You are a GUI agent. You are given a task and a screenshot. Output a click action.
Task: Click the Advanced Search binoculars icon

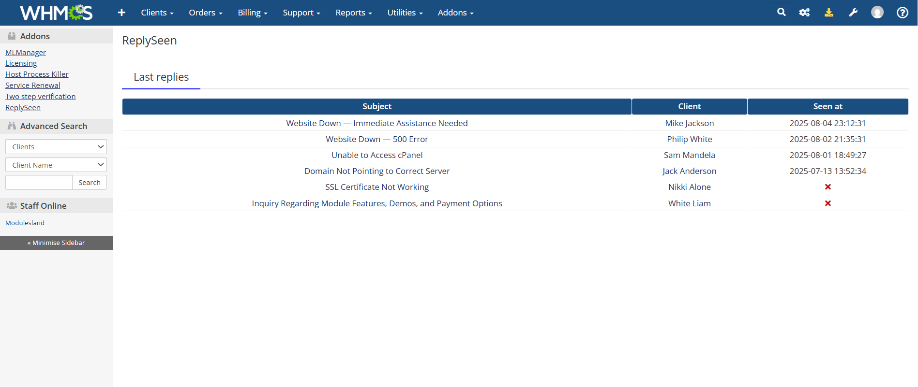tap(12, 126)
